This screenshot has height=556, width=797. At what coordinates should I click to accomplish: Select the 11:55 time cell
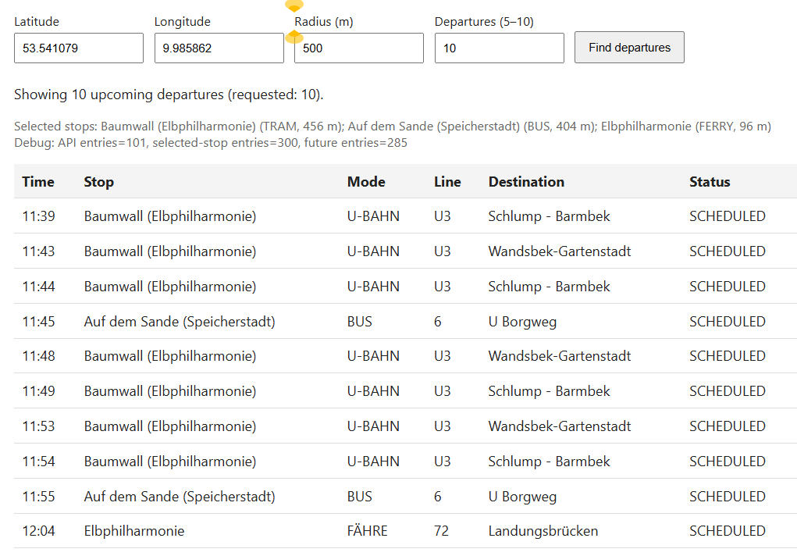point(38,497)
